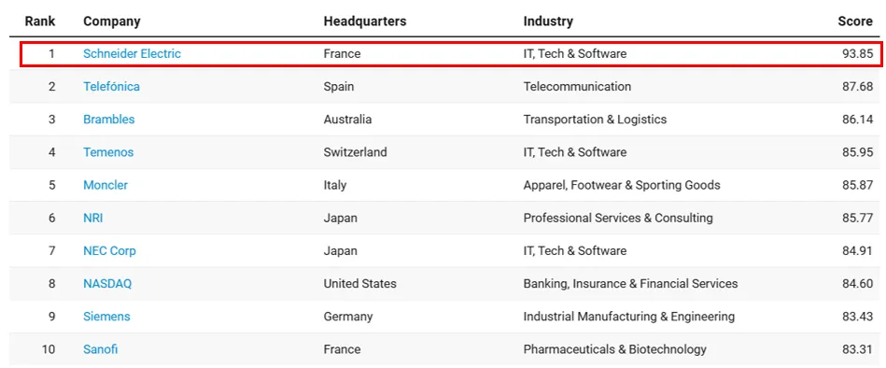Select the Pharmaceuticals & Biotechnology cell
The height and width of the screenshot is (368, 886).
coord(614,348)
